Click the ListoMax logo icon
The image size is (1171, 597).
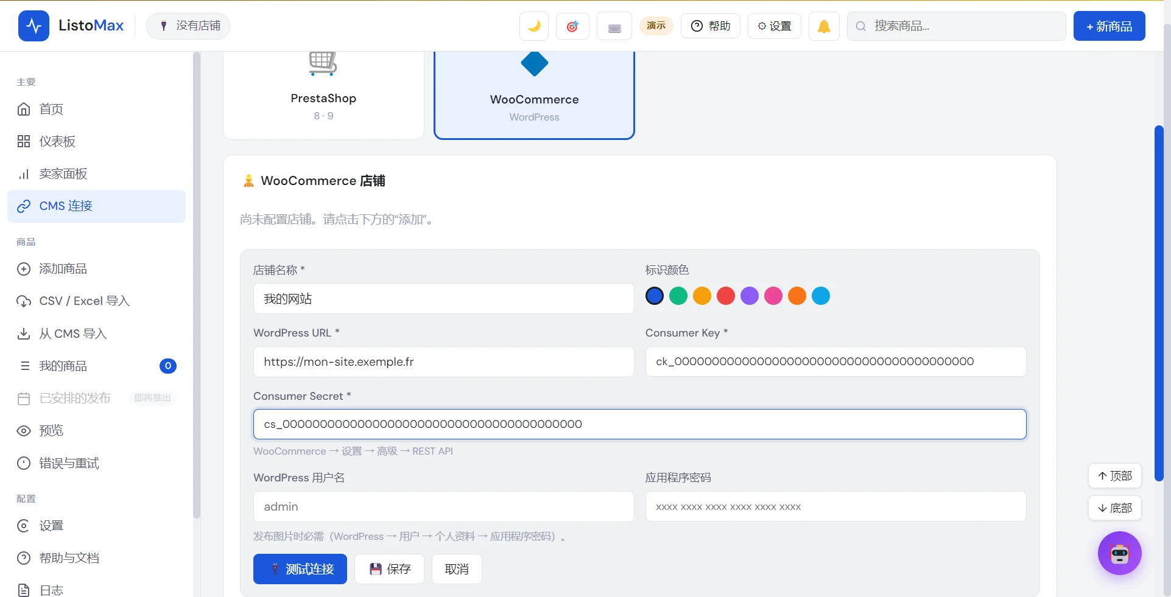pyautogui.click(x=34, y=26)
